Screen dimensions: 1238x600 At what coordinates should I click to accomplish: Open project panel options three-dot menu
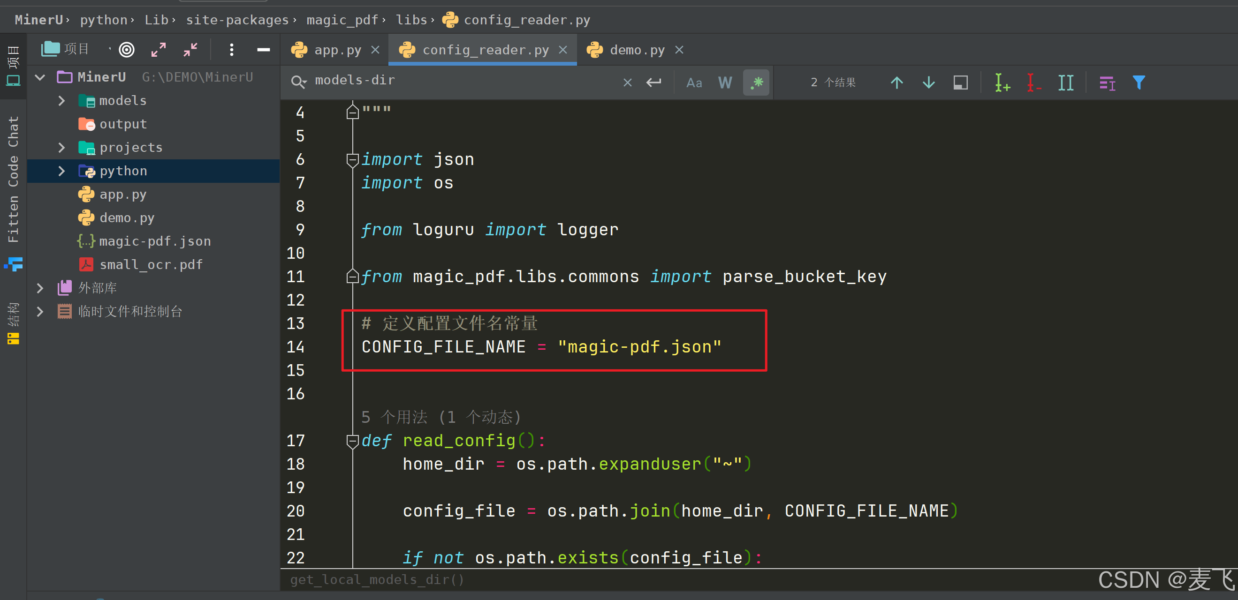coord(232,50)
